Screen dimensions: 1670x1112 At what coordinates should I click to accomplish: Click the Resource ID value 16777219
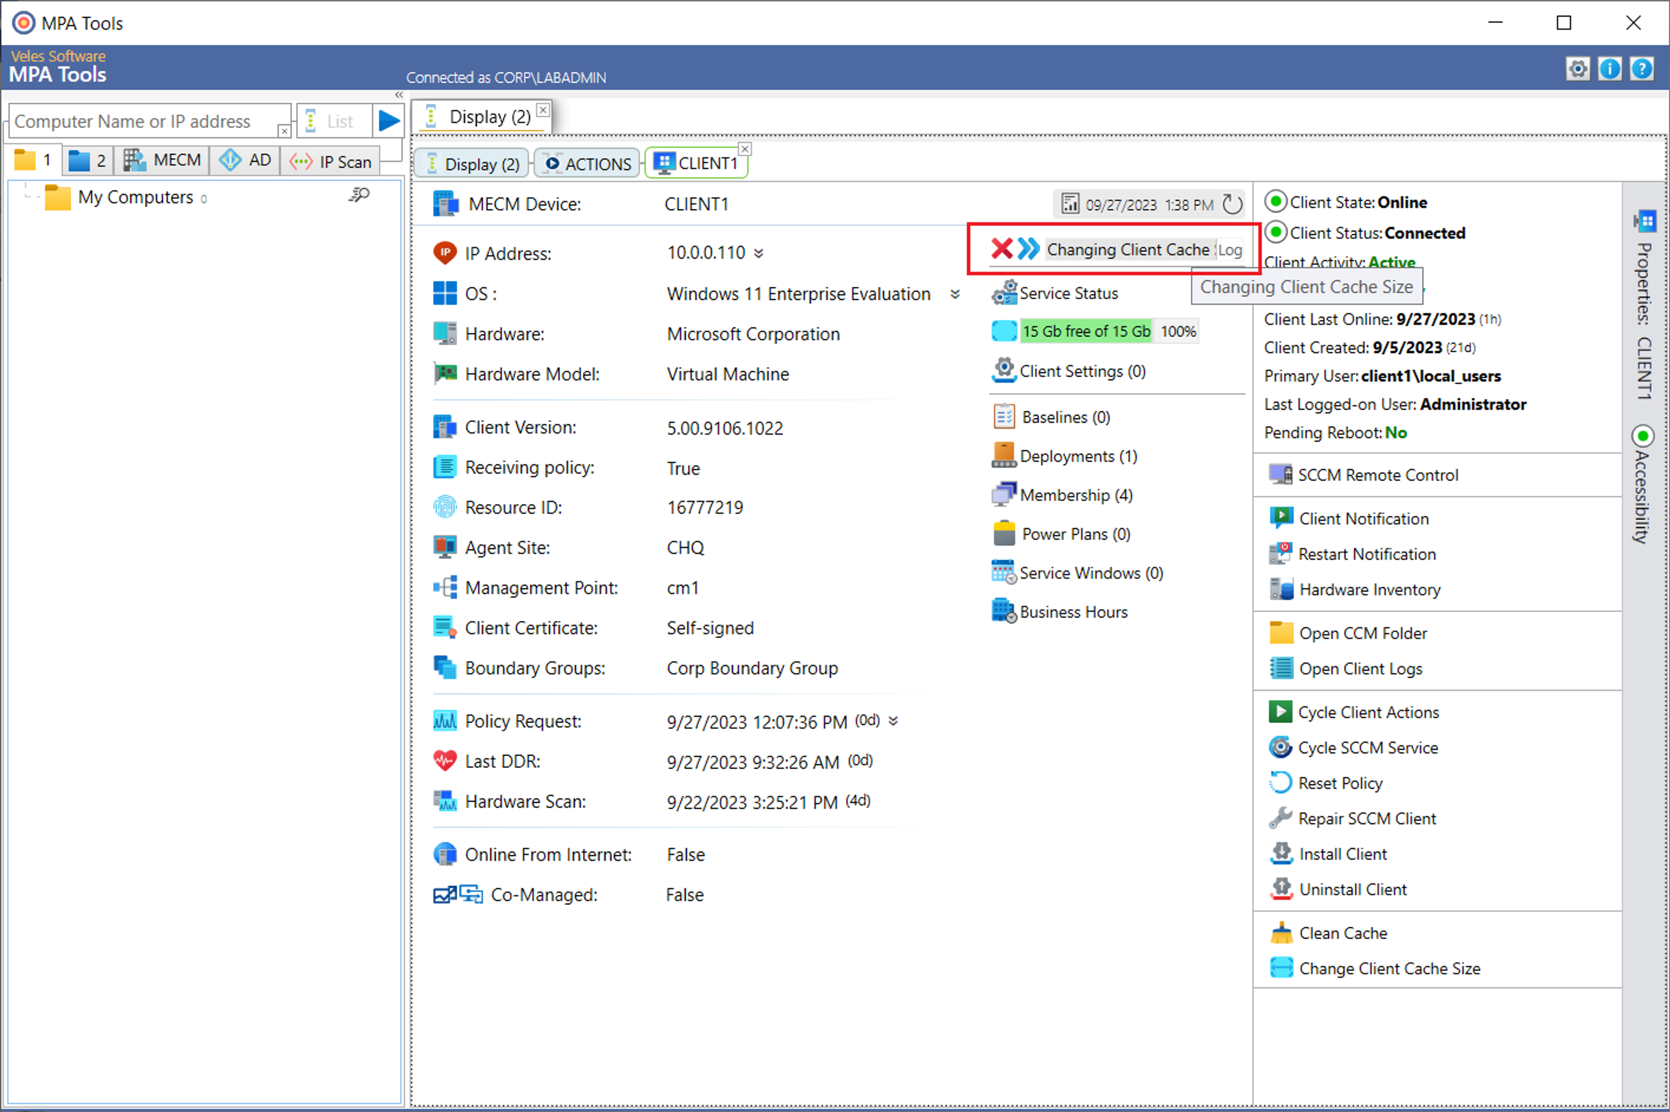click(x=705, y=507)
